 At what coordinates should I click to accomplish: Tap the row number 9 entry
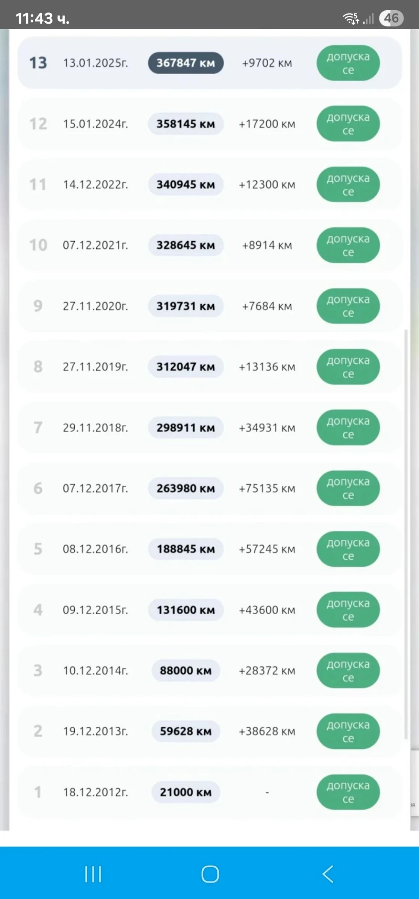(38, 306)
